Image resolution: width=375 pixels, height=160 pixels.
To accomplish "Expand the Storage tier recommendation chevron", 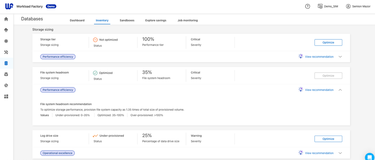I will pos(340,57).
